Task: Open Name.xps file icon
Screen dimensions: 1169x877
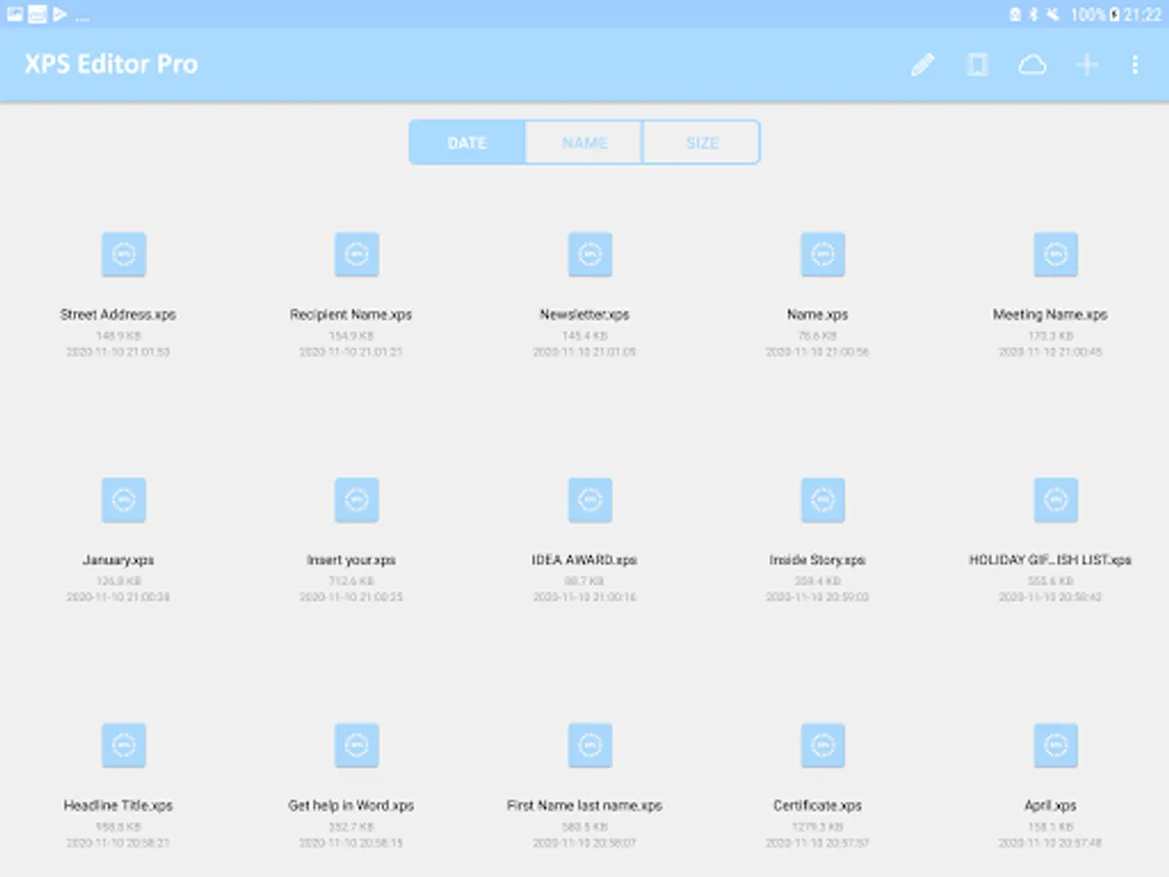Action: [823, 254]
